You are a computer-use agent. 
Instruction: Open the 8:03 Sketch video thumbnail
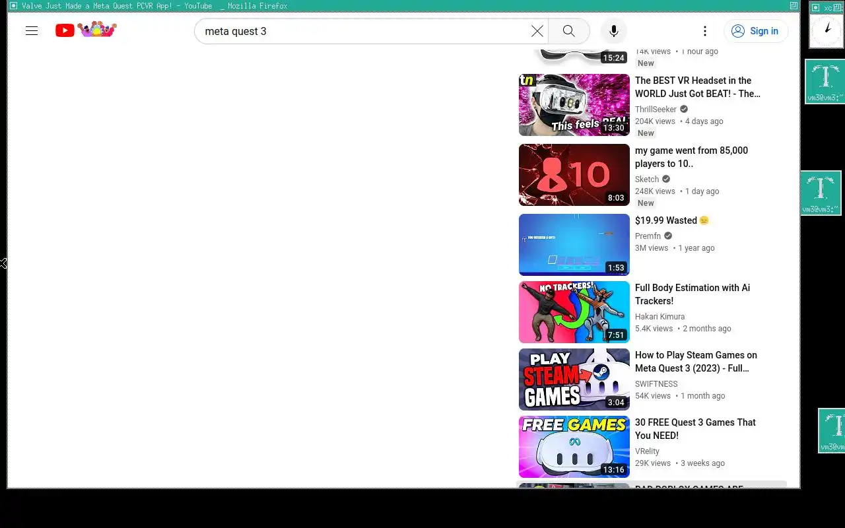(x=574, y=175)
